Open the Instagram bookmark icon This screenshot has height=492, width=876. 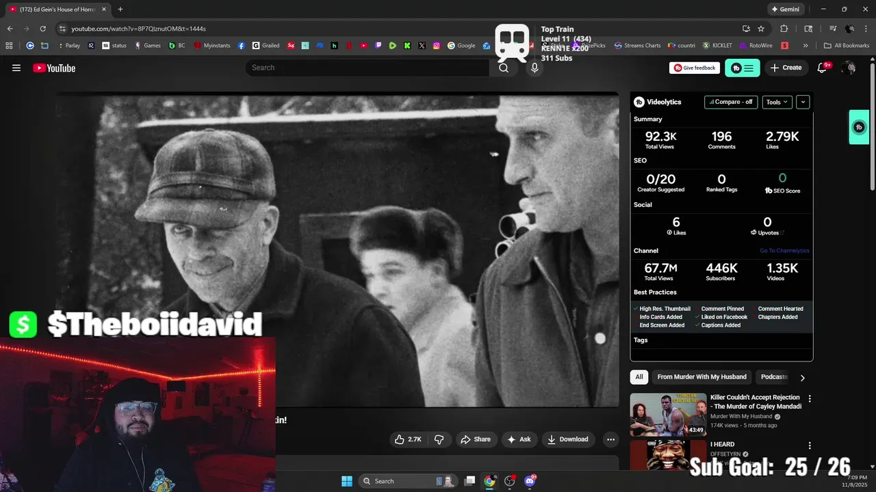tap(436, 46)
